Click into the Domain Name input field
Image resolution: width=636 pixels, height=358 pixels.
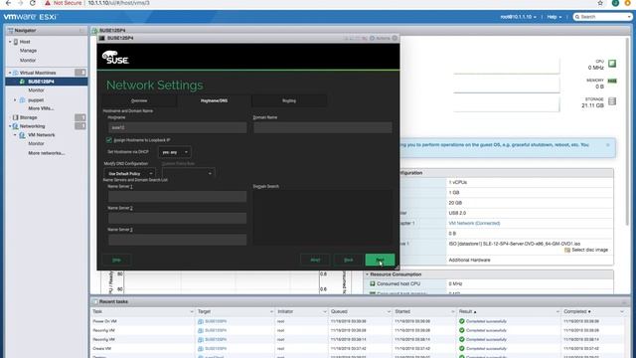pos(323,128)
